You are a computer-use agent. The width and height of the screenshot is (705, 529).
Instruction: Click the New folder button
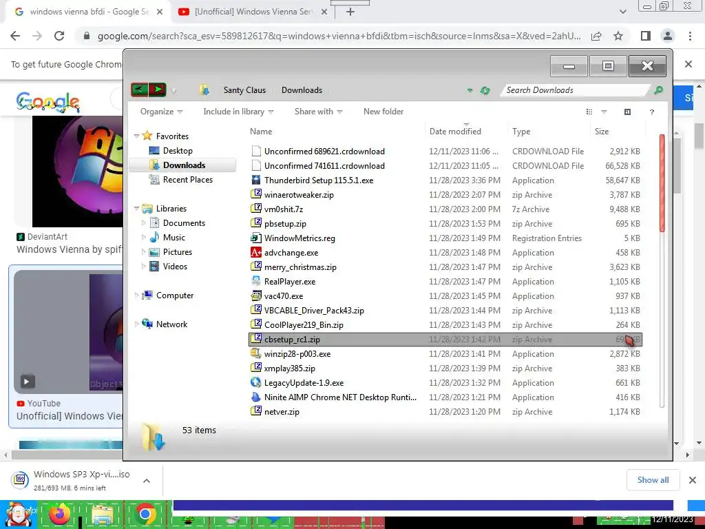click(x=383, y=112)
